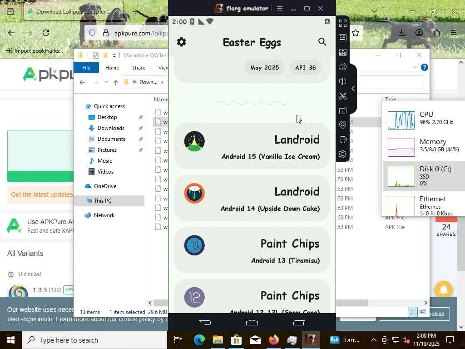
Task: Open the Share ribbon tab in Explorer
Action: pyautogui.click(x=139, y=68)
